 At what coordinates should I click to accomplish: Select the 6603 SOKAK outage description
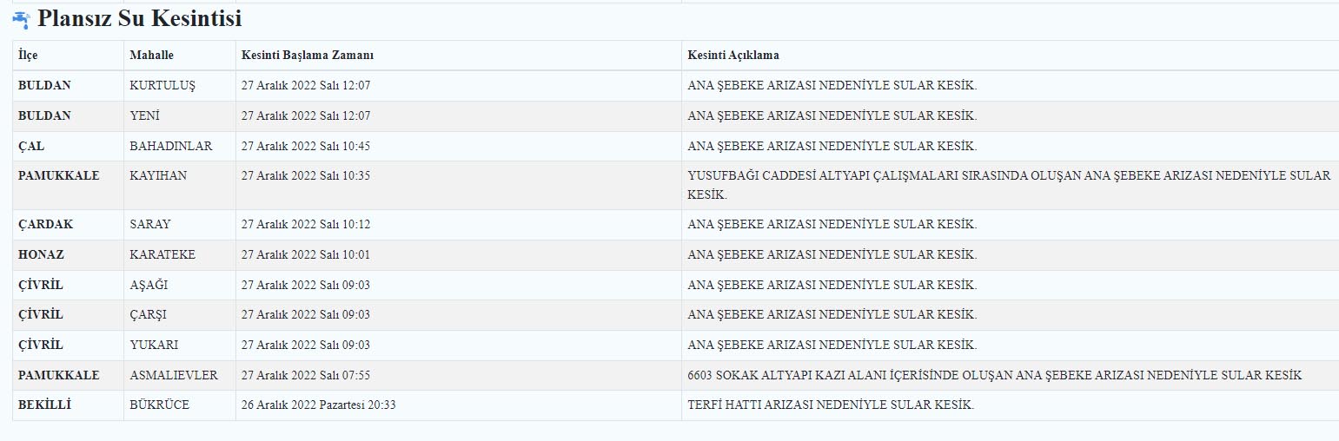(995, 375)
